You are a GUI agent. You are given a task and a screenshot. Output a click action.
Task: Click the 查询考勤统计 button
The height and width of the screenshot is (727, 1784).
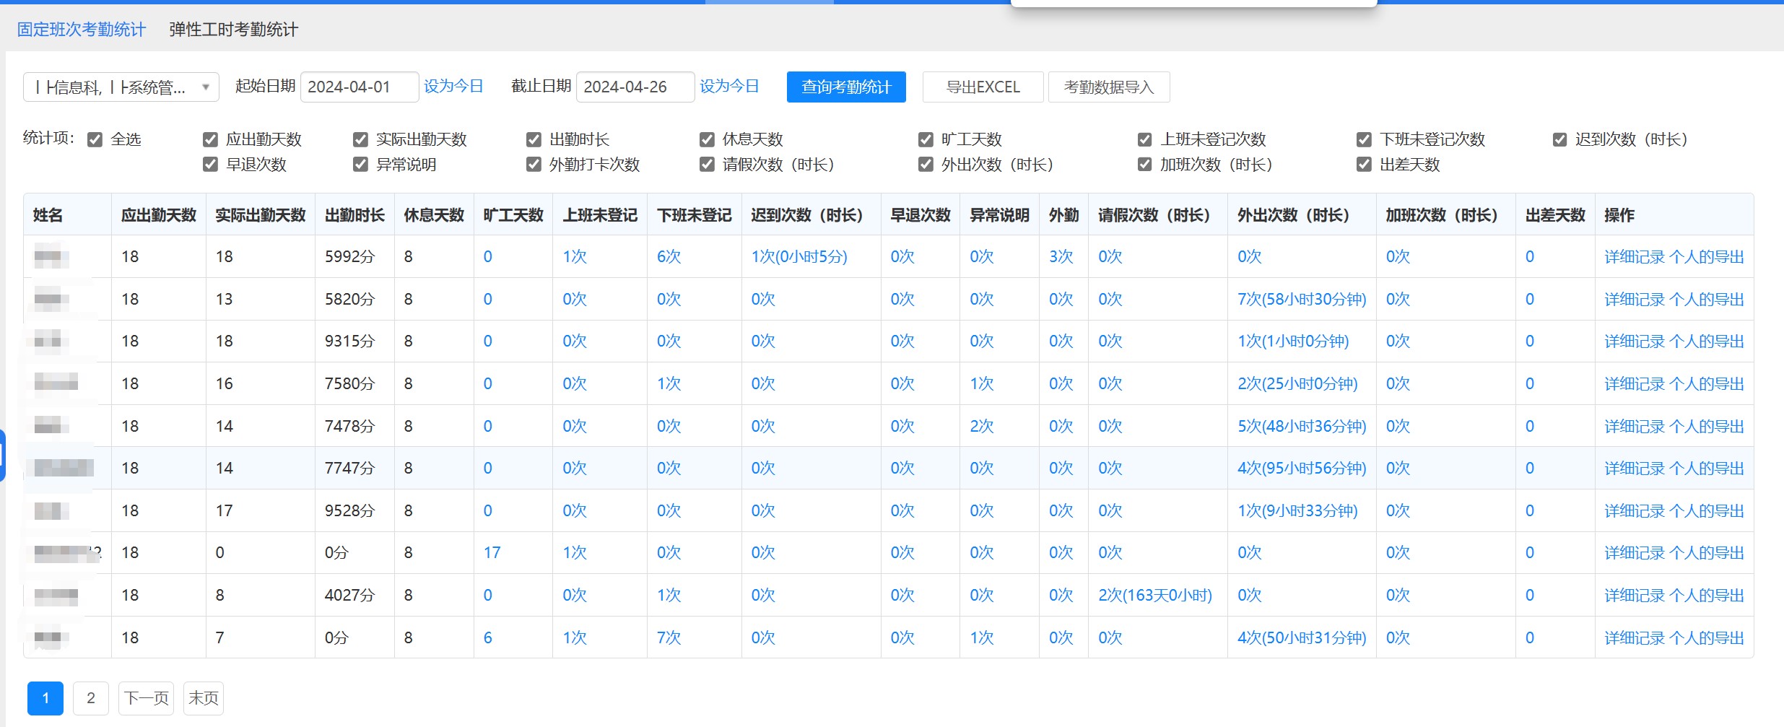pyautogui.click(x=846, y=87)
